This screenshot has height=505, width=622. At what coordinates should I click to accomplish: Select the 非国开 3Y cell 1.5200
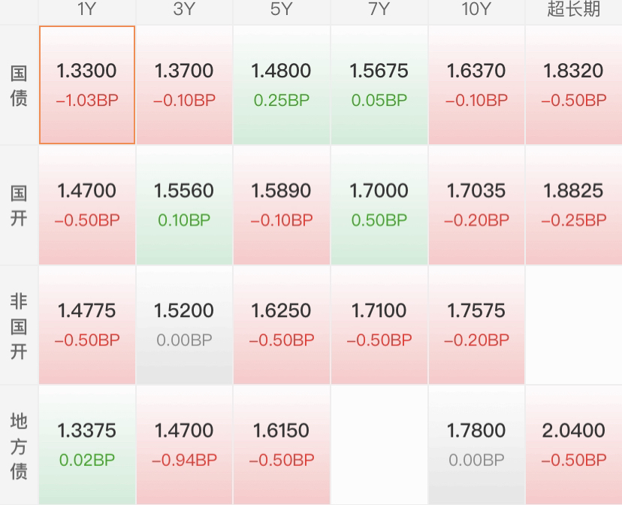coord(185,325)
